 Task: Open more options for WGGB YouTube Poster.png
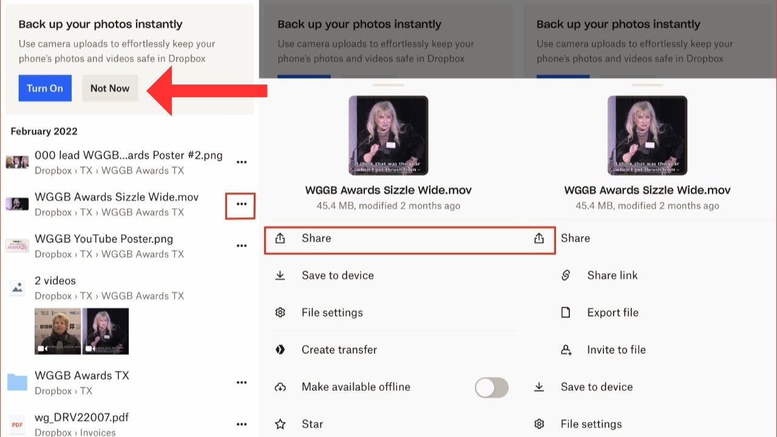(242, 246)
